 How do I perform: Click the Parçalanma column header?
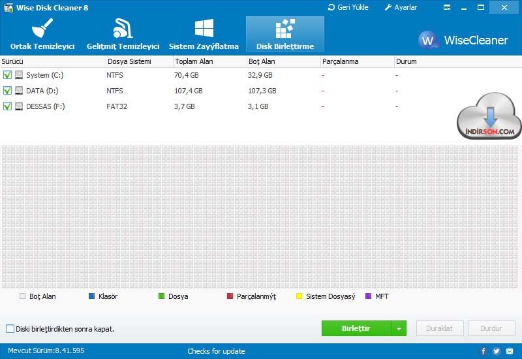pos(358,61)
